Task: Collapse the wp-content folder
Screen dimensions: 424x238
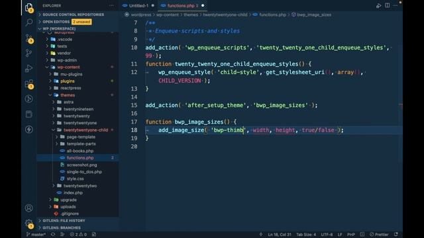Action: click(x=68, y=67)
